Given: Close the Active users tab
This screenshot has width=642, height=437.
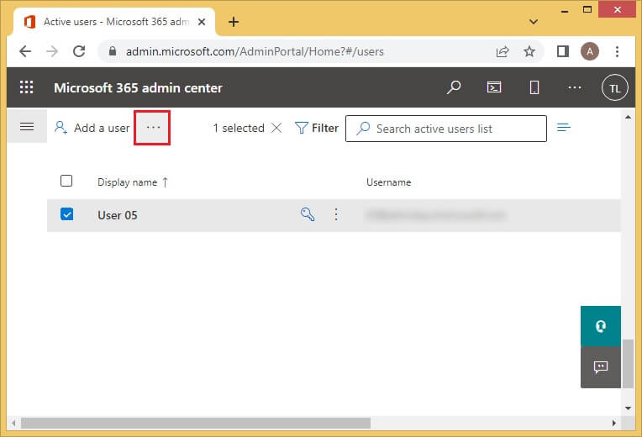Looking at the screenshot, I should point(202,22).
